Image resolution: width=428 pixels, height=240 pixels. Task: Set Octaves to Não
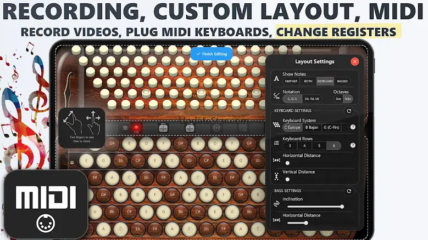[348, 99]
